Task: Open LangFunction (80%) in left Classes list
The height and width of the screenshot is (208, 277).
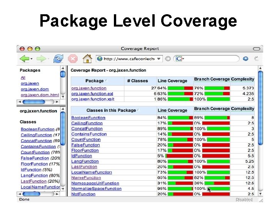Action: tap(34, 176)
